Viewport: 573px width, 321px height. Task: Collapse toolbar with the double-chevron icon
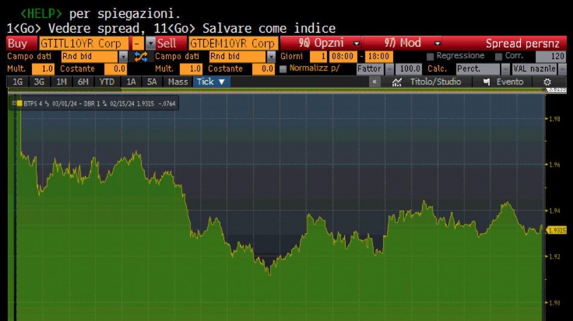374,82
